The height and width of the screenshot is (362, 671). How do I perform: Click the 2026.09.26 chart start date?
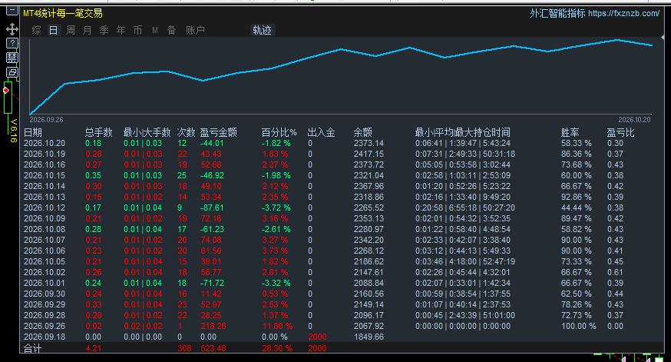[46, 120]
